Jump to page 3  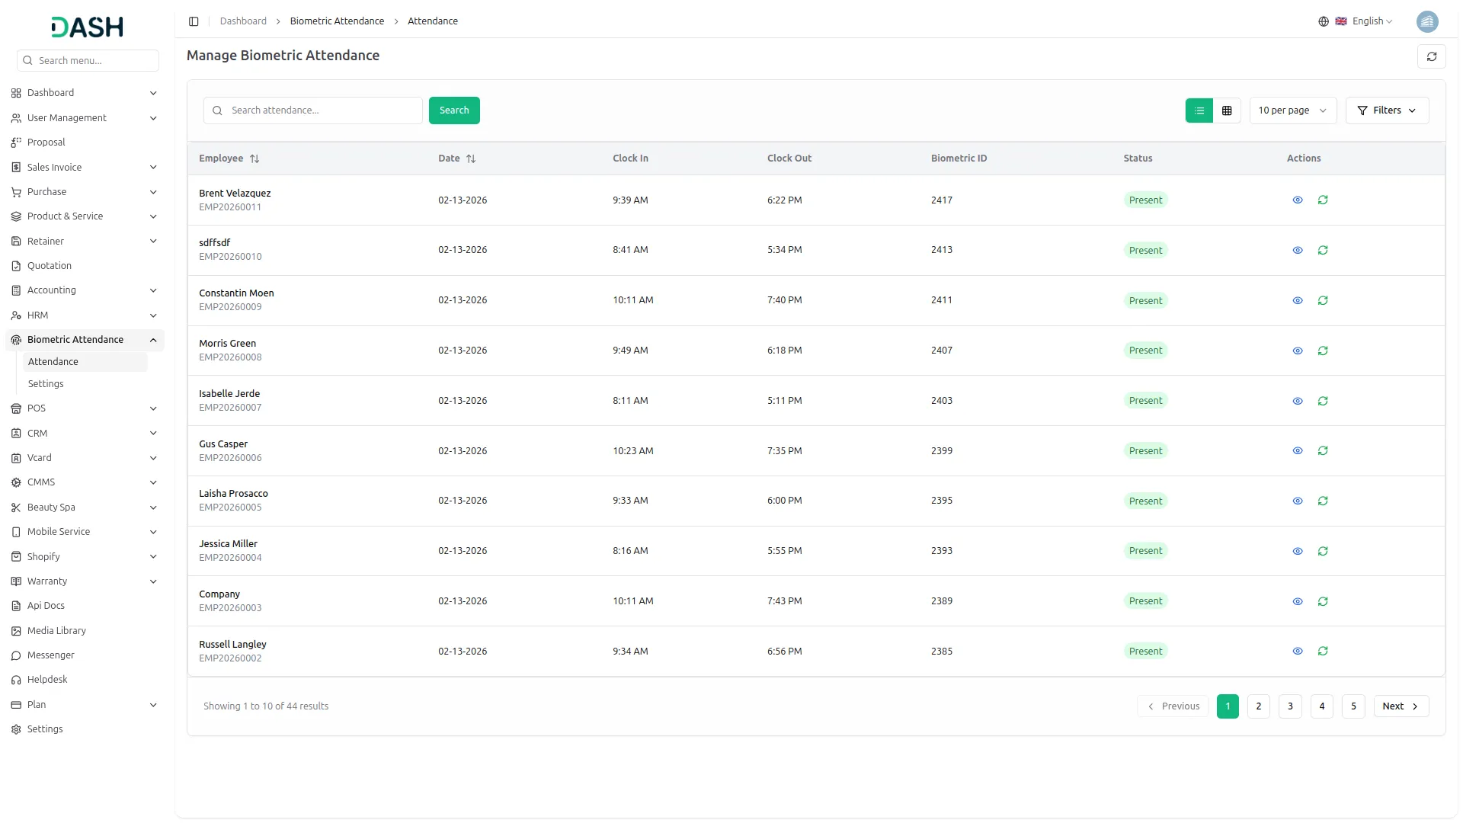pos(1290,706)
